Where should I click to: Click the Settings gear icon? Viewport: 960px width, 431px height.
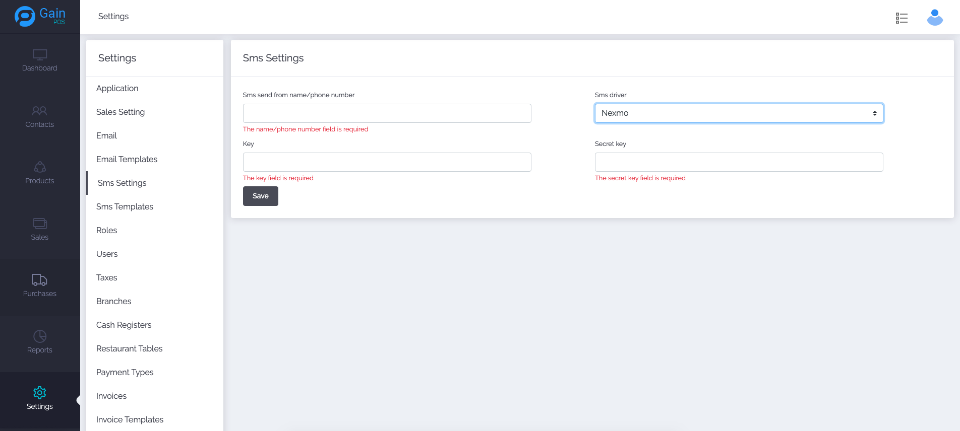(x=40, y=393)
